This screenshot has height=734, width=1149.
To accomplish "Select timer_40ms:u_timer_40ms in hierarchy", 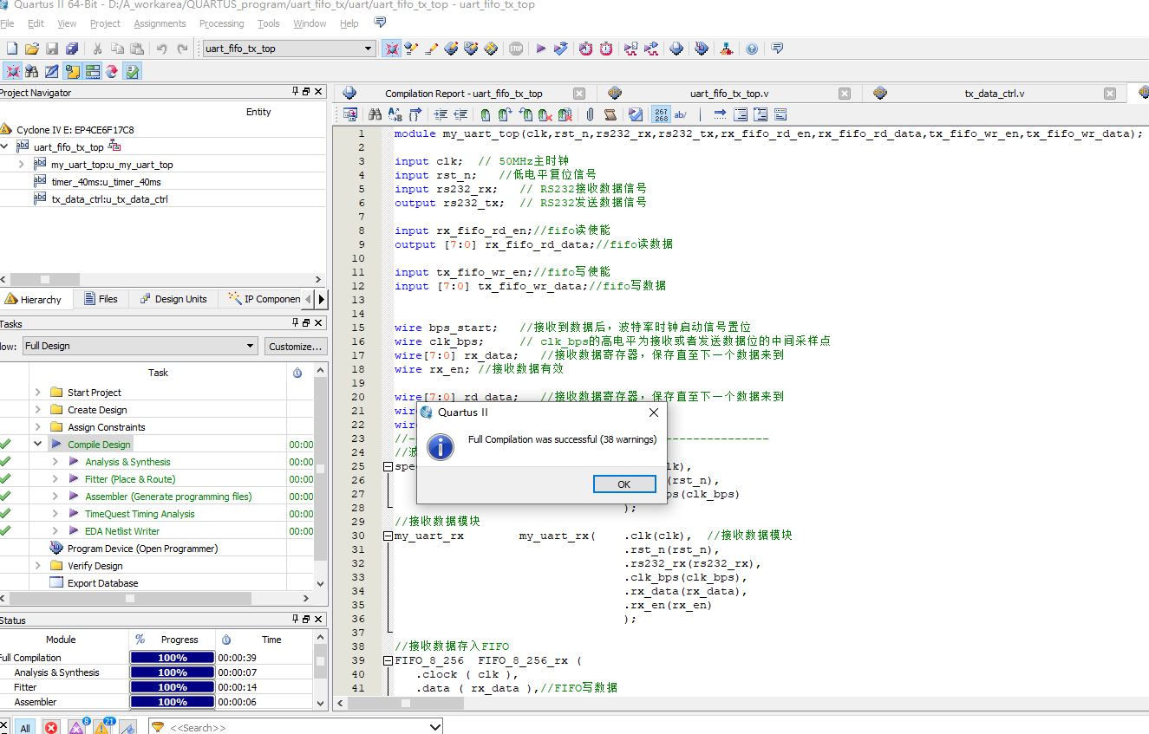I will click(x=106, y=182).
